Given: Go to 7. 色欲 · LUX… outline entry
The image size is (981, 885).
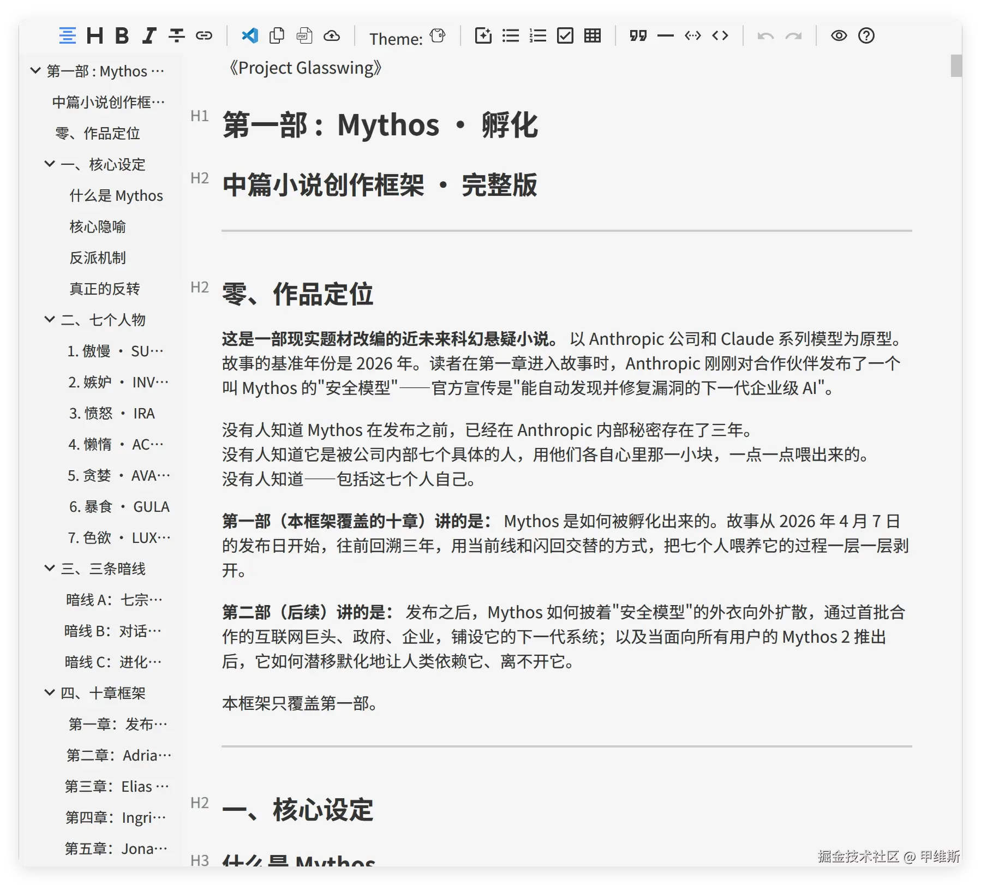Looking at the screenshot, I should click(119, 537).
